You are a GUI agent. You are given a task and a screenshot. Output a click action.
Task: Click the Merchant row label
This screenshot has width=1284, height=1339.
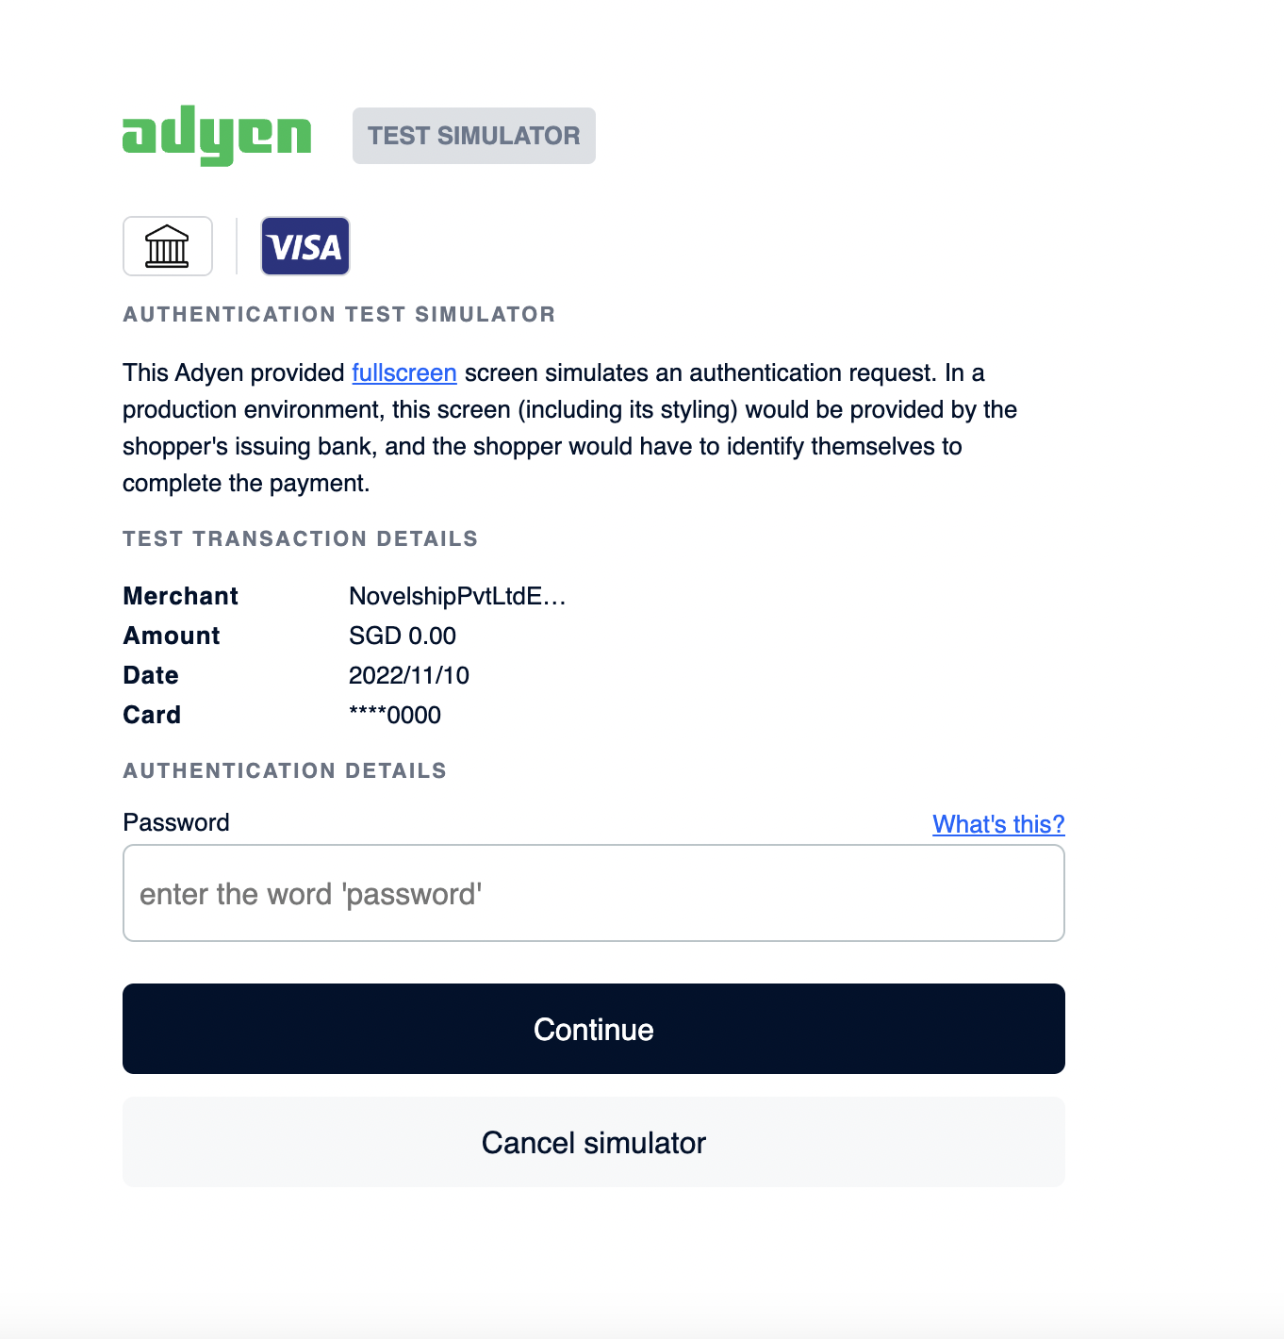pyautogui.click(x=180, y=596)
